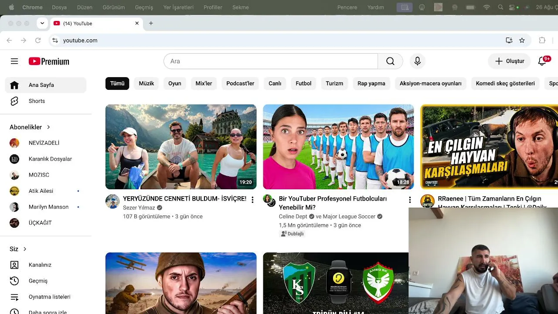The height and width of the screenshot is (314, 558).
Task: Open Geçmiş watch history in sidebar
Action: tap(46, 281)
